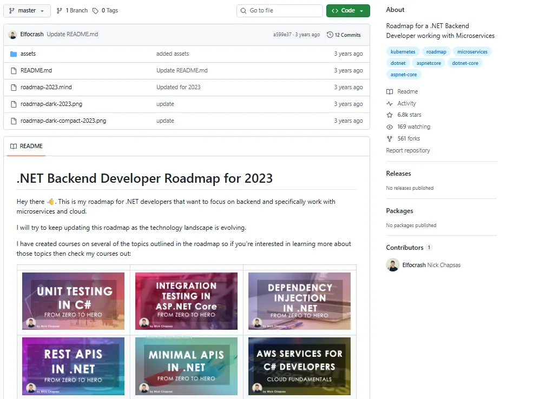The width and height of the screenshot is (546, 399).
Task: Open Dependency Injection in .NET thumbnail
Action: tap(299, 301)
